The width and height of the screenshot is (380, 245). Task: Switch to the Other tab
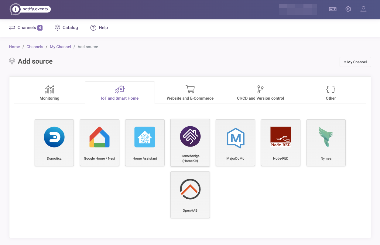331,93
